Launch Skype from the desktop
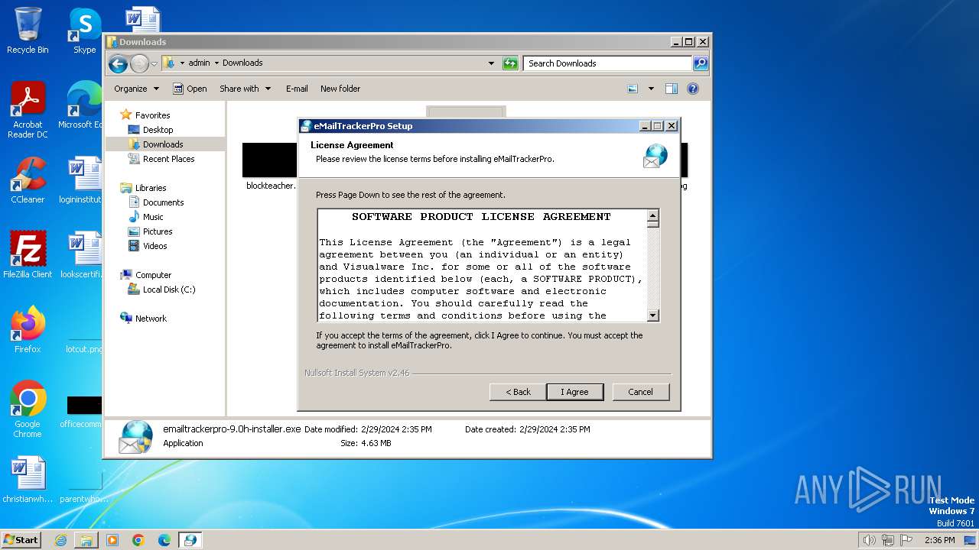Viewport: 979px width, 550px height. click(84, 31)
